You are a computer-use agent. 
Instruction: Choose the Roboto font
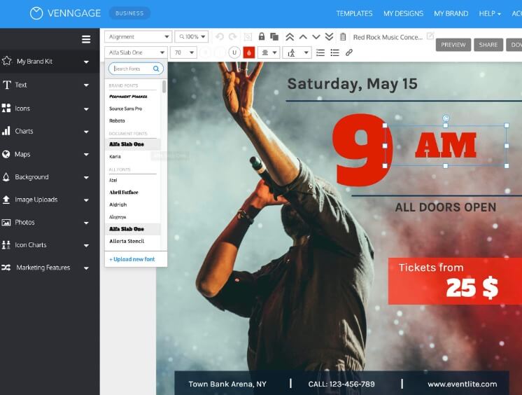pos(117,120)
